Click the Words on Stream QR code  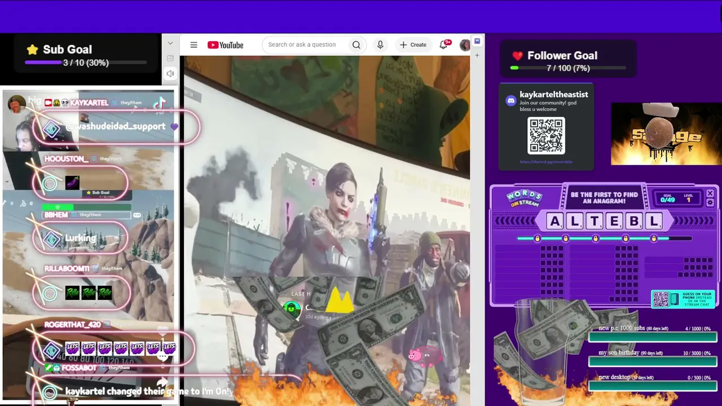[660, 299]
